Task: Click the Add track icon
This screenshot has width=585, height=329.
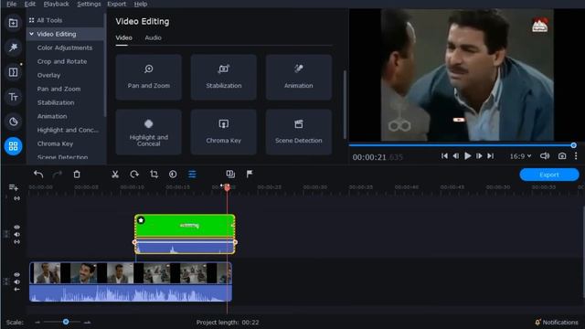Action: click(13, 187)
